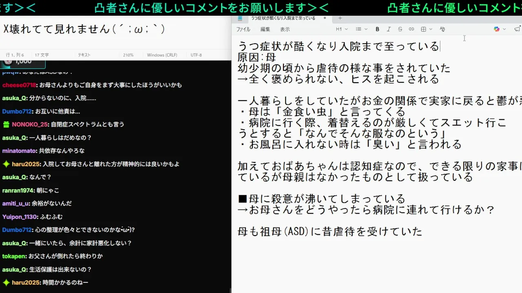
Task: Expand the table dropdown arrow
Action: pyautogui.click(x=431, y=29)
